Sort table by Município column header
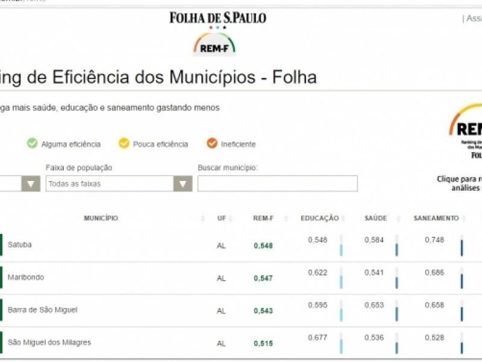 [x=101, y=218]
